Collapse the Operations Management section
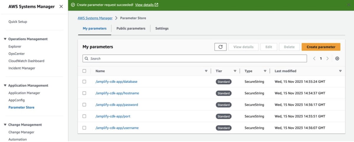 point(5,39)
